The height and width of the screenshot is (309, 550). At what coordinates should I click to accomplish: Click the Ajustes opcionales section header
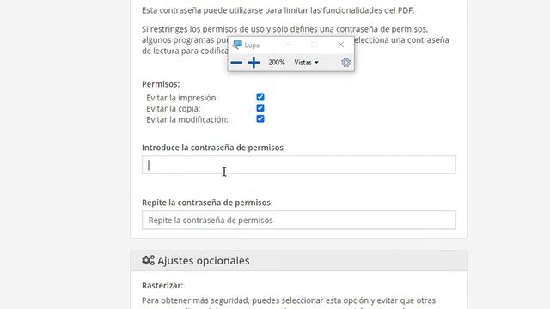point(299,261)
